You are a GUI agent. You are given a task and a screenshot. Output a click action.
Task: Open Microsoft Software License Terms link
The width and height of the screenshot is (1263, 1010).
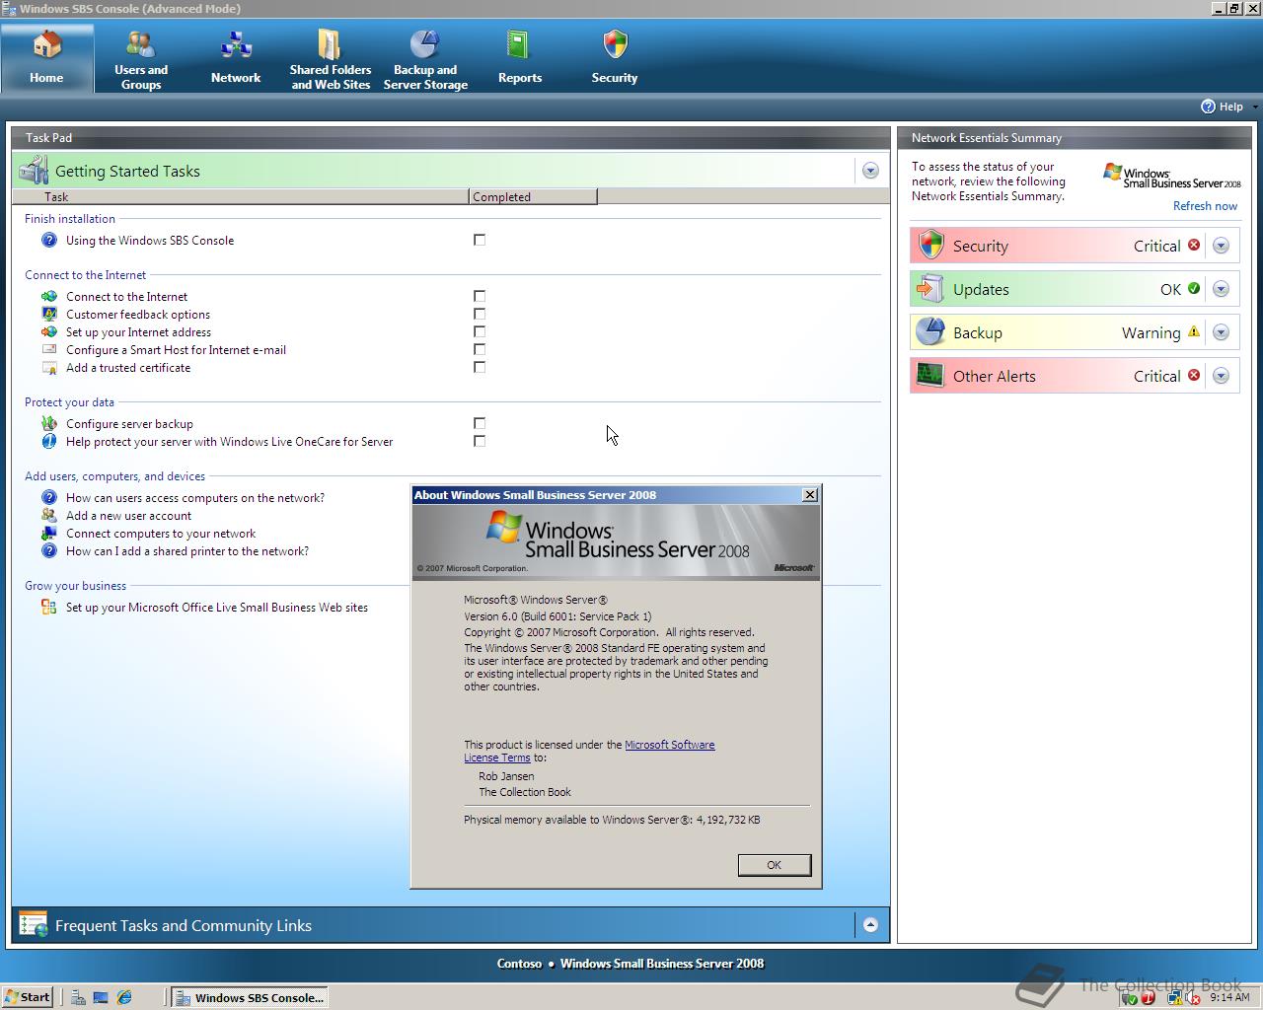click(589, 752)
